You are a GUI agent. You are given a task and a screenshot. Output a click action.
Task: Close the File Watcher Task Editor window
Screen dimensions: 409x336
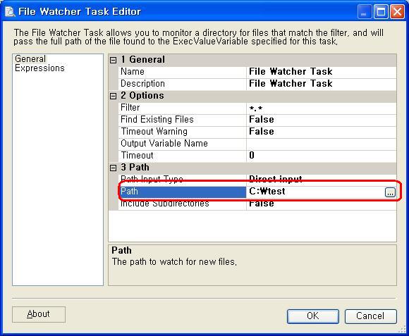(397, 12)
